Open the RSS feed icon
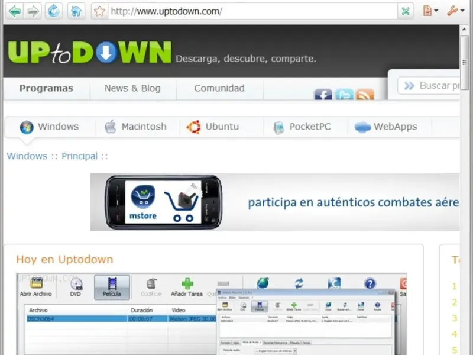The width and height of the screenshot is (473, 355). [x=365, y=95]
